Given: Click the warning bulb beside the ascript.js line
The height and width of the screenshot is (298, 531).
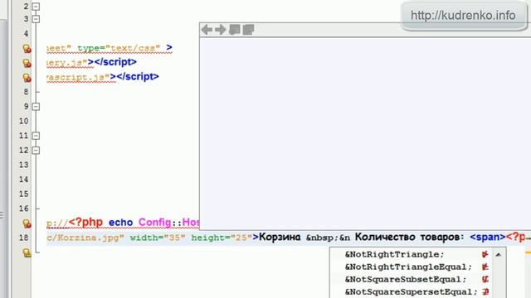Looking at the screenshot, I should point(27,78).
